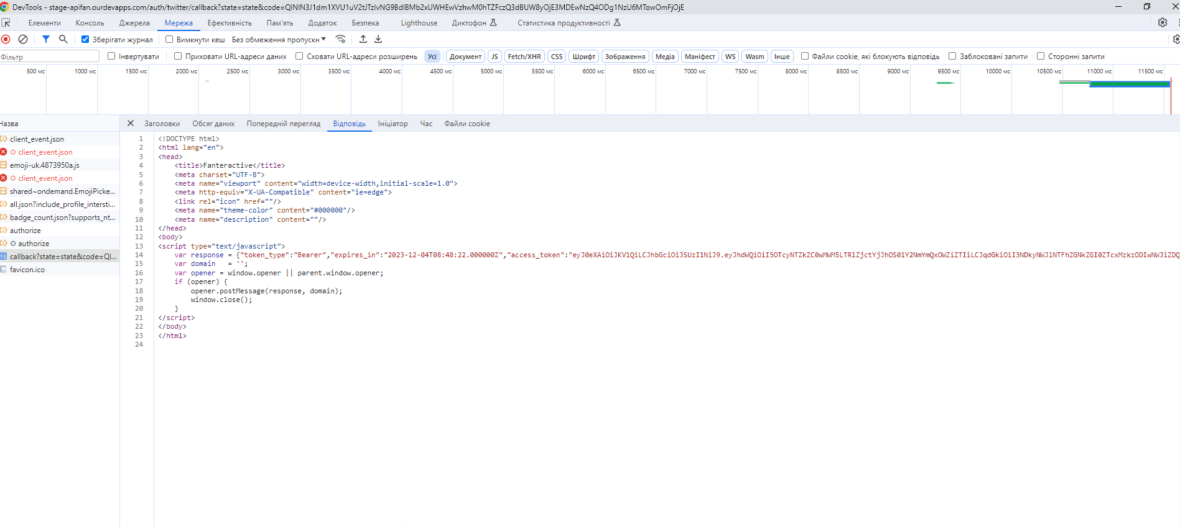This screenshot has width=1180, height=527.
Task: Enable Заблоковані запити checkbox
Action: coord(952,56)
